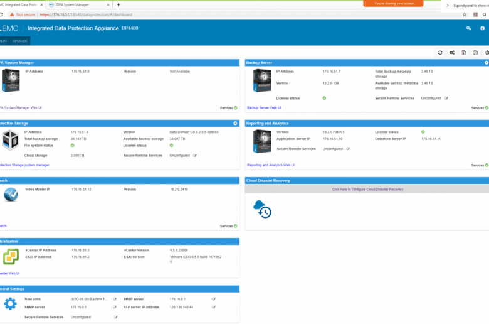
Task: Click the browser address bar URL
Action: 86,14
